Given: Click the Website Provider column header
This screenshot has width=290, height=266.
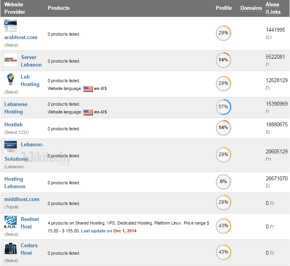Looking at the screenshot, I should click(14, 8).
